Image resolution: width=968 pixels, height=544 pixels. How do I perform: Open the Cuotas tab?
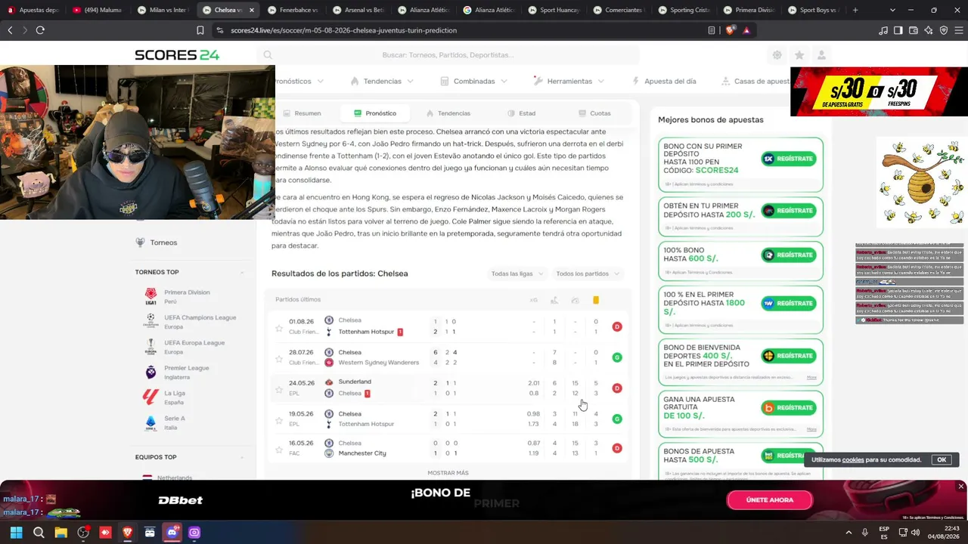pos(595,113)
